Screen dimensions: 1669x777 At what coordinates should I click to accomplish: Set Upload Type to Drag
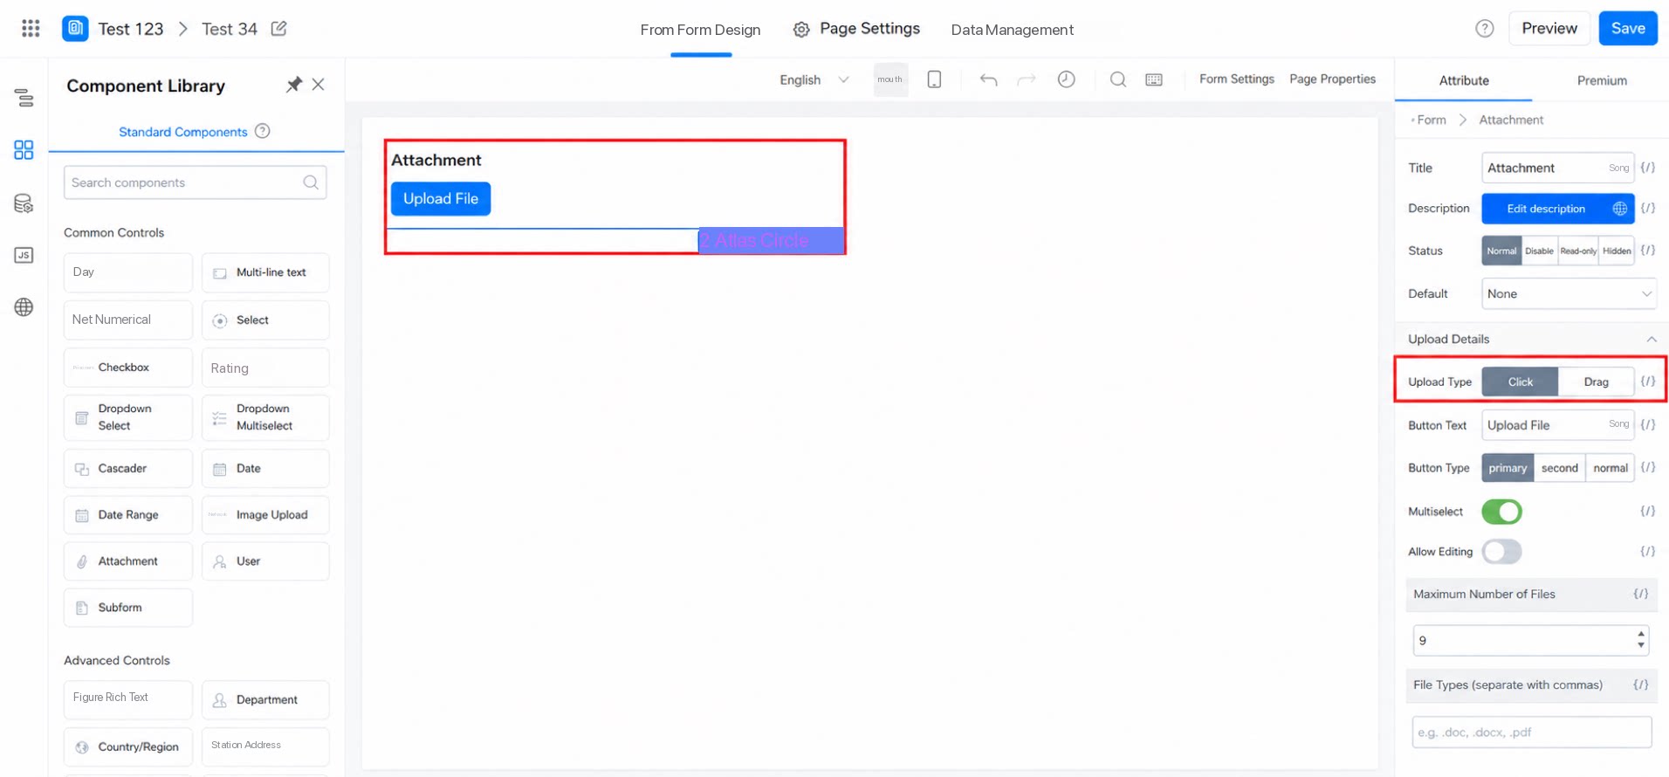(x=1596, y=382)
